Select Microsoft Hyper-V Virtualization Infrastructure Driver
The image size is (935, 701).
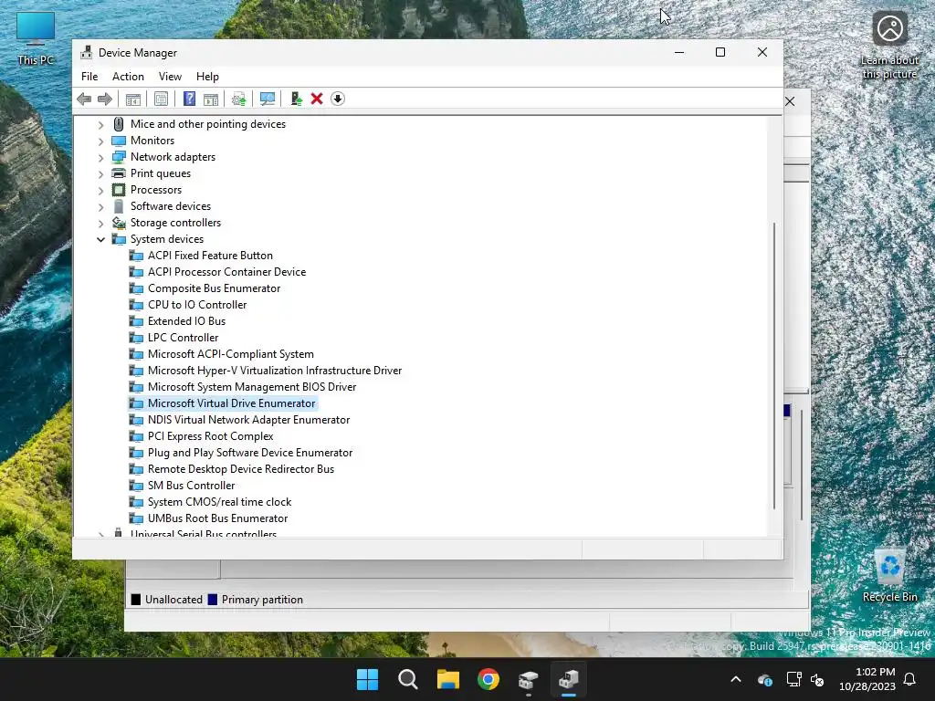275,371
